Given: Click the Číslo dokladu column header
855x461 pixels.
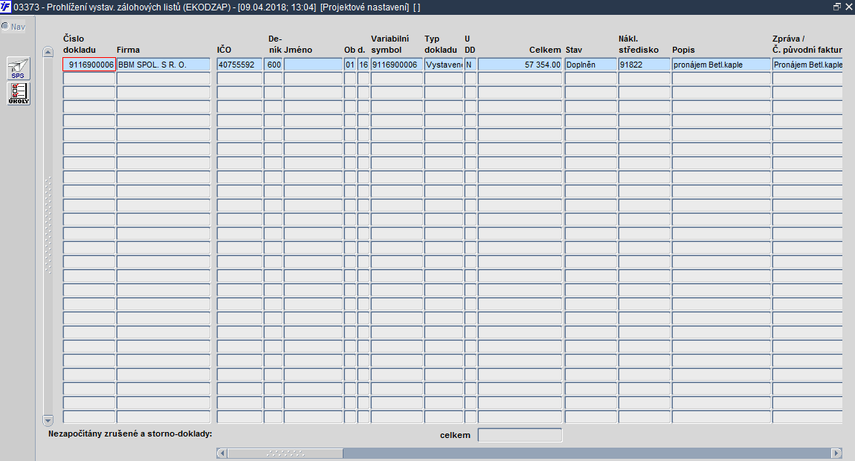Looking at the screenshot, I should [x=79, y=44].
